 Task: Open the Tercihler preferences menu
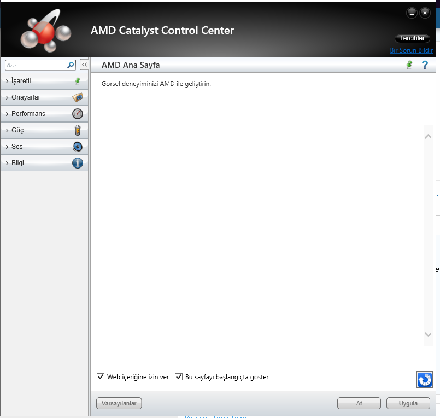412,38
